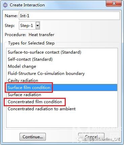
Task: Select Surface-to-surface contact (Standard)
Action: coord(44,52)
